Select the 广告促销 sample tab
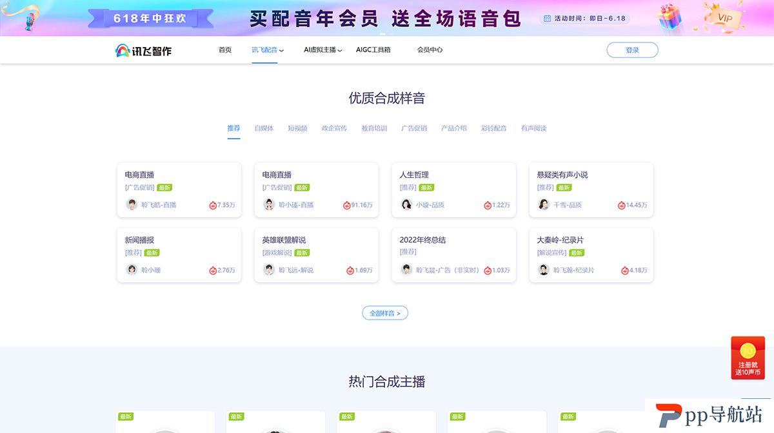The width and height of the screenshot is (774, 433). click(414, 128)
